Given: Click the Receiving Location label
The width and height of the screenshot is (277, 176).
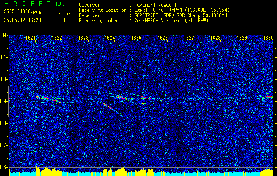Looking at the screenshot, I should 103,10.
